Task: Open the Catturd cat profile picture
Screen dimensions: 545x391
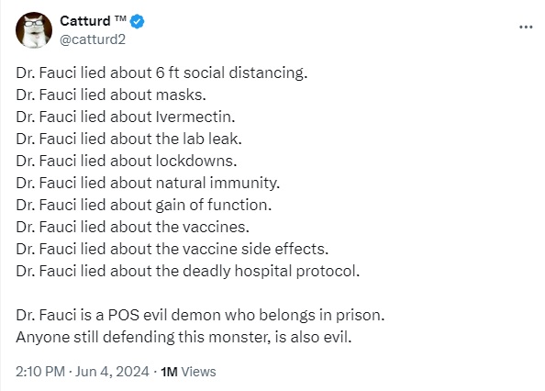Action: 34,30
